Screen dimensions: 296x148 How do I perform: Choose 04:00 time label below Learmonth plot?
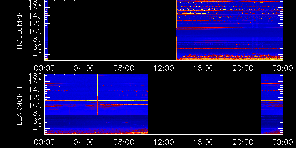[84, 142]
